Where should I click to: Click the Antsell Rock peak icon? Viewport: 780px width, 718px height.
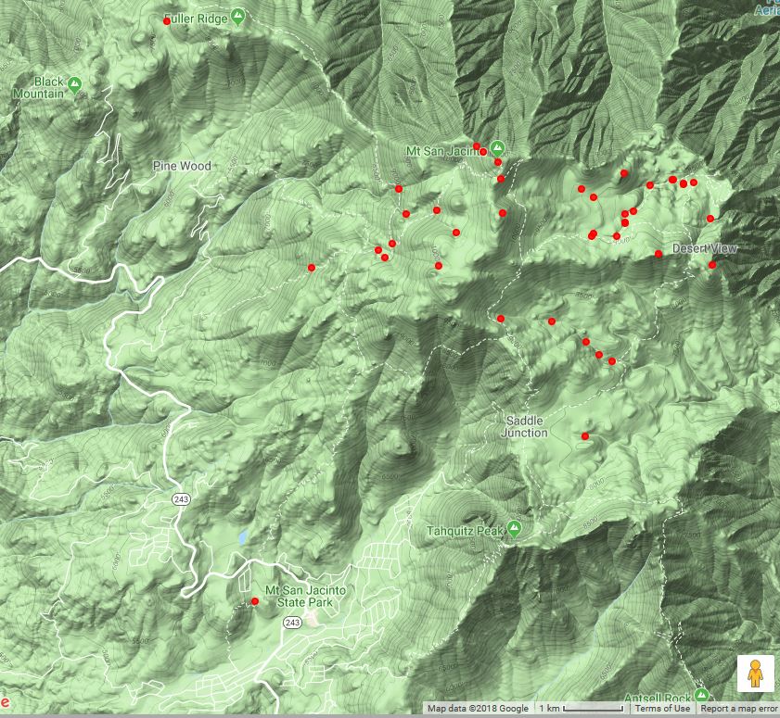[701, 695]
